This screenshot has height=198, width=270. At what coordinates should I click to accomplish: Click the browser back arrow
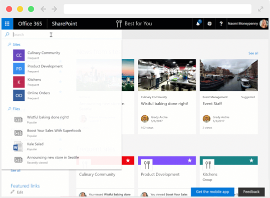point(43,9)
